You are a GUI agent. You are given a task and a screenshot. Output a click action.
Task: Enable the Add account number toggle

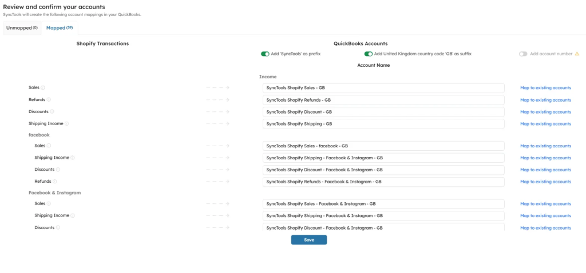(523, 54)
